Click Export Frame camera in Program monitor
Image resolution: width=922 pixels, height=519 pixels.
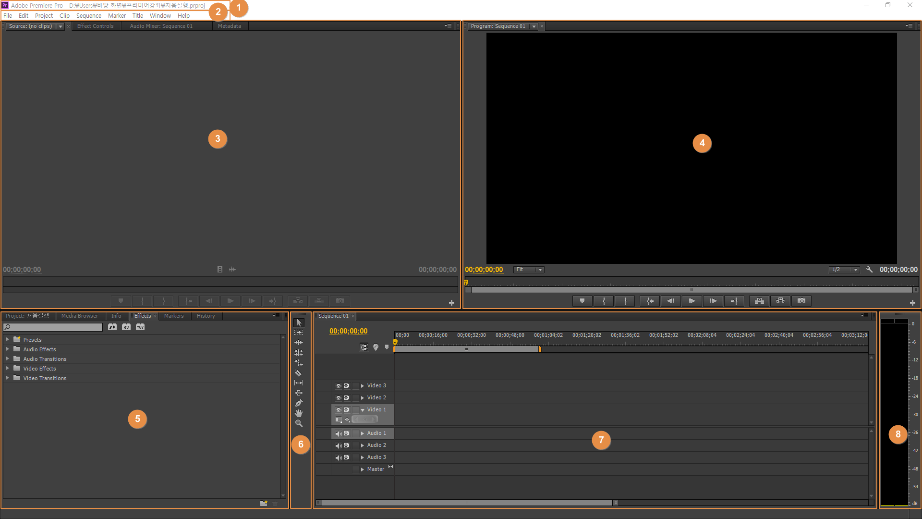click(x=801, y=301)
